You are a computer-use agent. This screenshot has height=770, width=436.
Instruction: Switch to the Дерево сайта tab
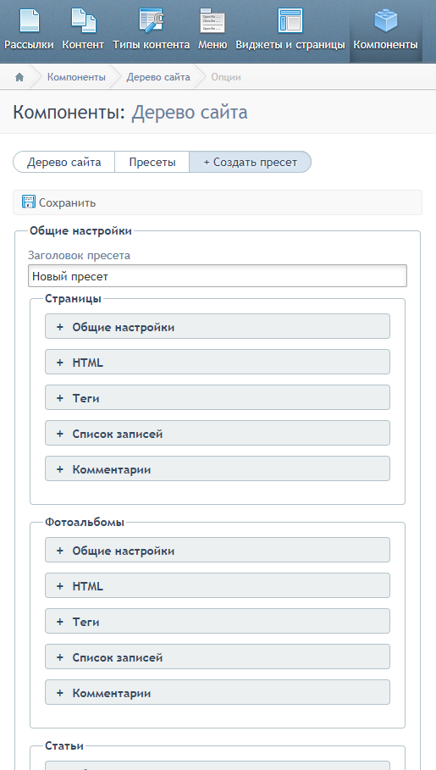[x=63, y=162]
